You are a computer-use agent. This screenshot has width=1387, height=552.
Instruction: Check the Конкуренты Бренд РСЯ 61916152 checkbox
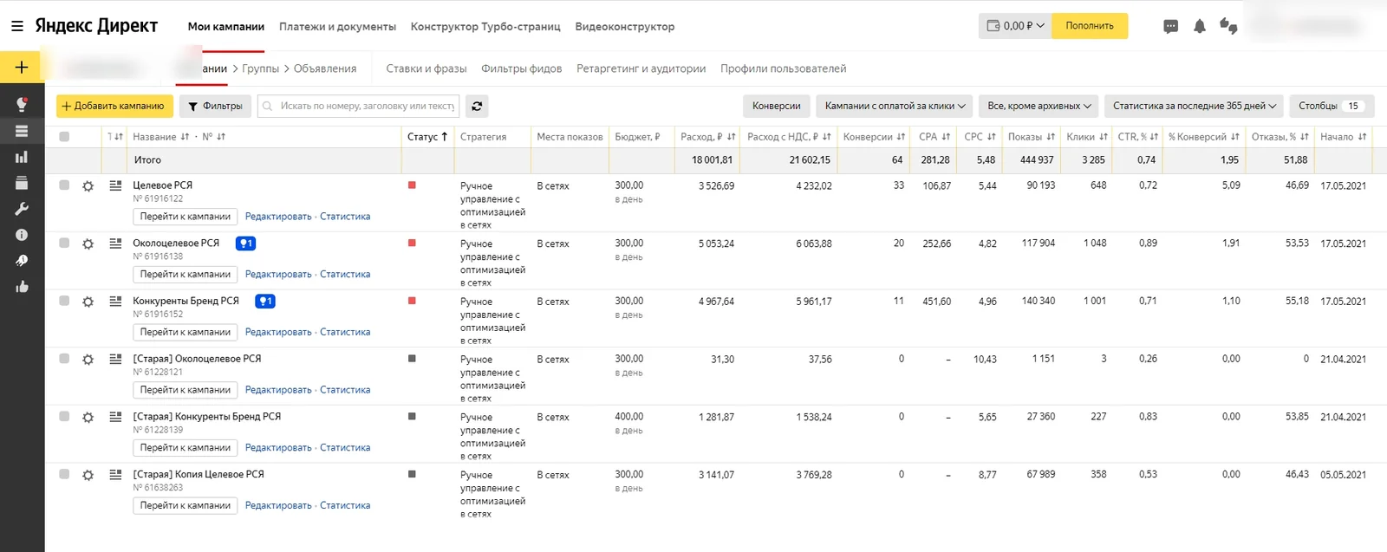[64, 301]
